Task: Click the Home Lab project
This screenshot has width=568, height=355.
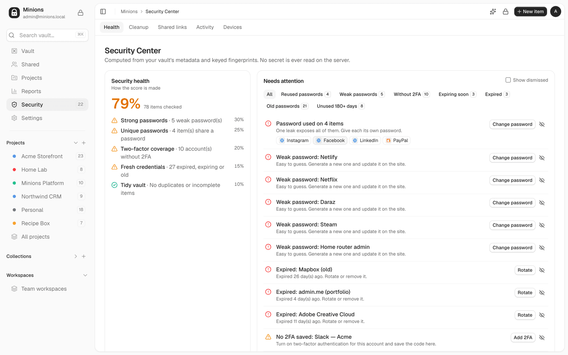Action: click(47, 170)
